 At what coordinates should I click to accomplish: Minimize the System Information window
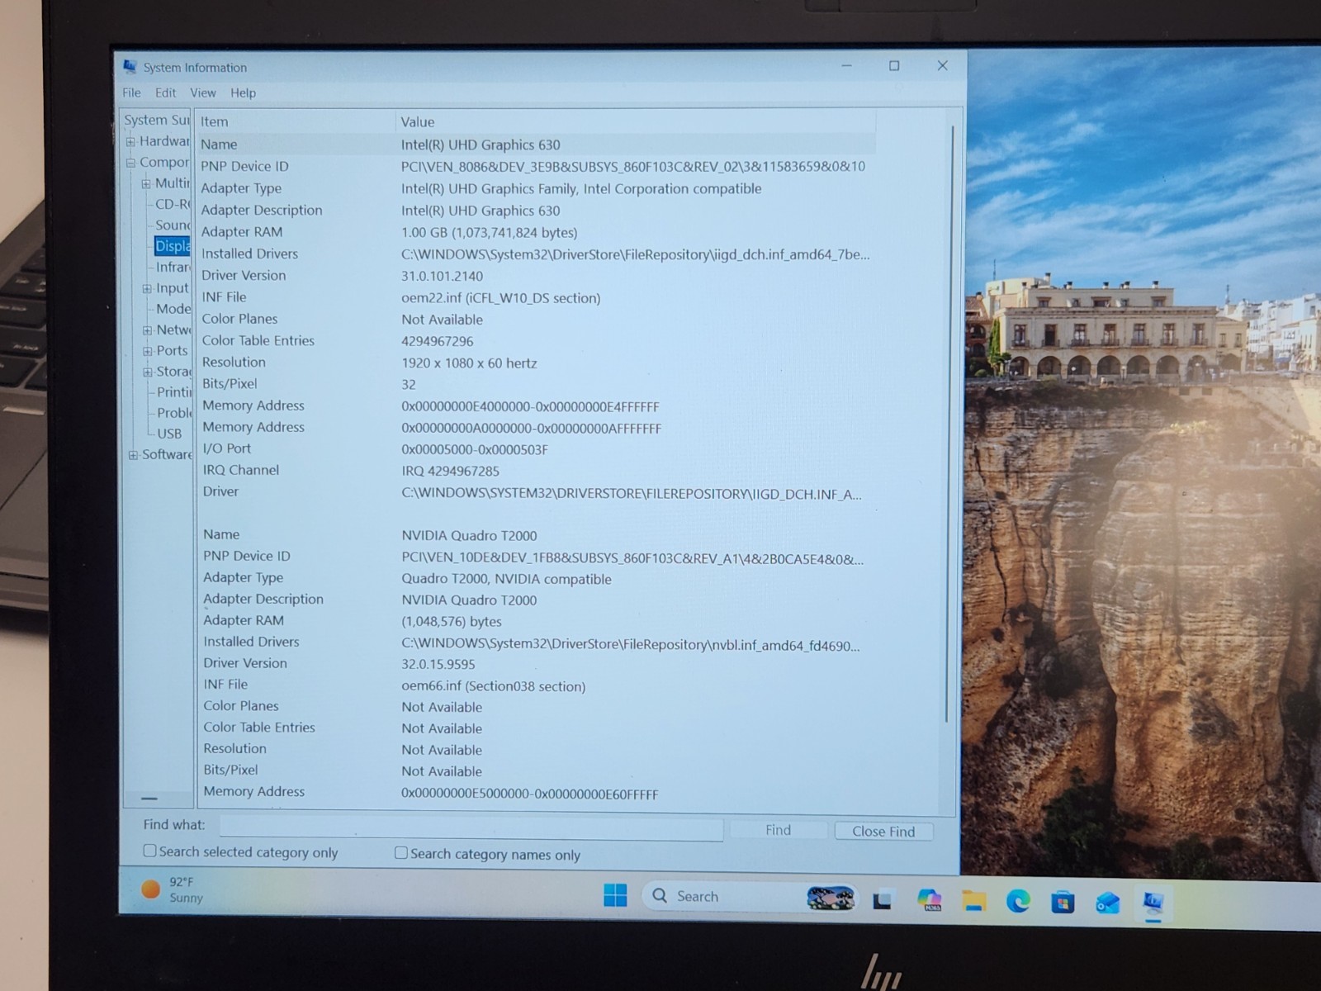click(846, 66)
